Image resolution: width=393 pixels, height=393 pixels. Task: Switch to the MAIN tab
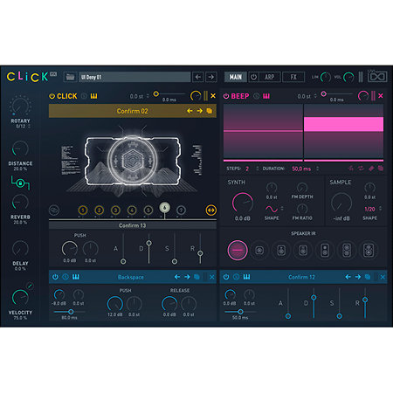[236, 77]
